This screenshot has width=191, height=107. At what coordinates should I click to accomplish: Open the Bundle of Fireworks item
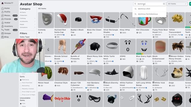click(78, 47)
